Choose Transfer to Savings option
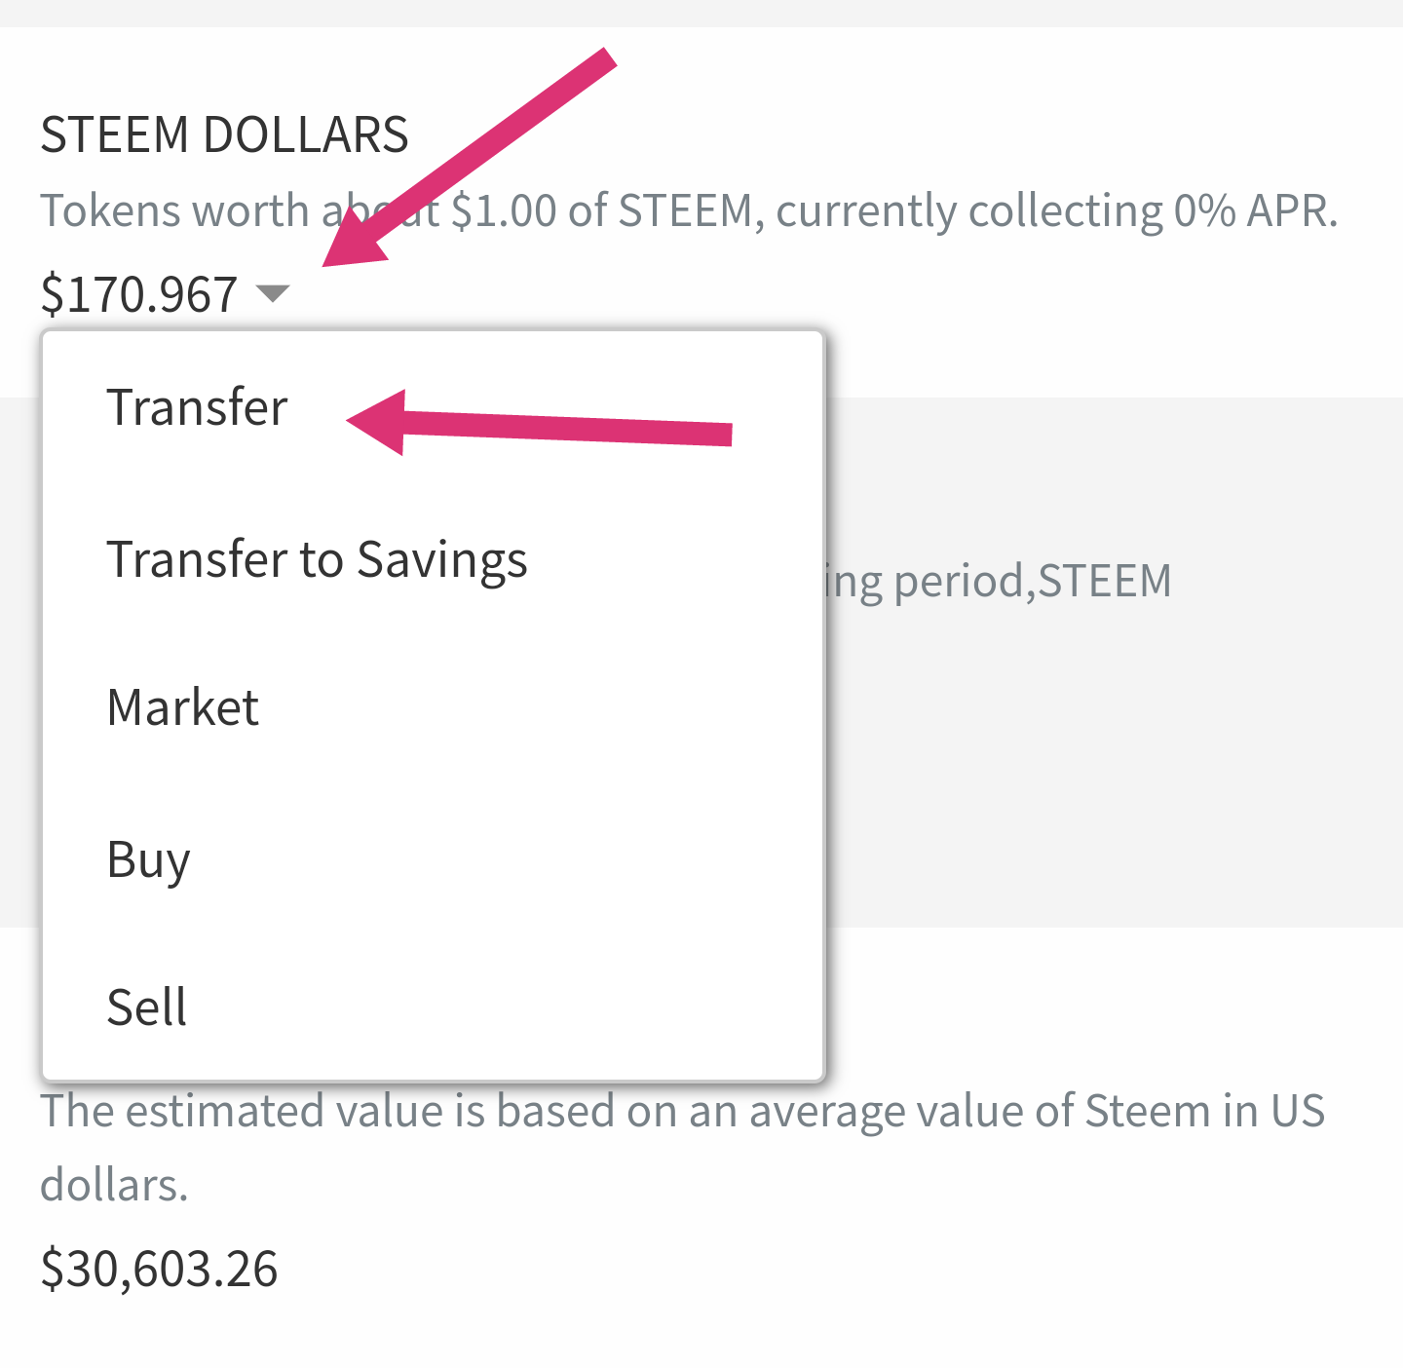Viewport: 1403px width, 1368px height. point(317,559)
